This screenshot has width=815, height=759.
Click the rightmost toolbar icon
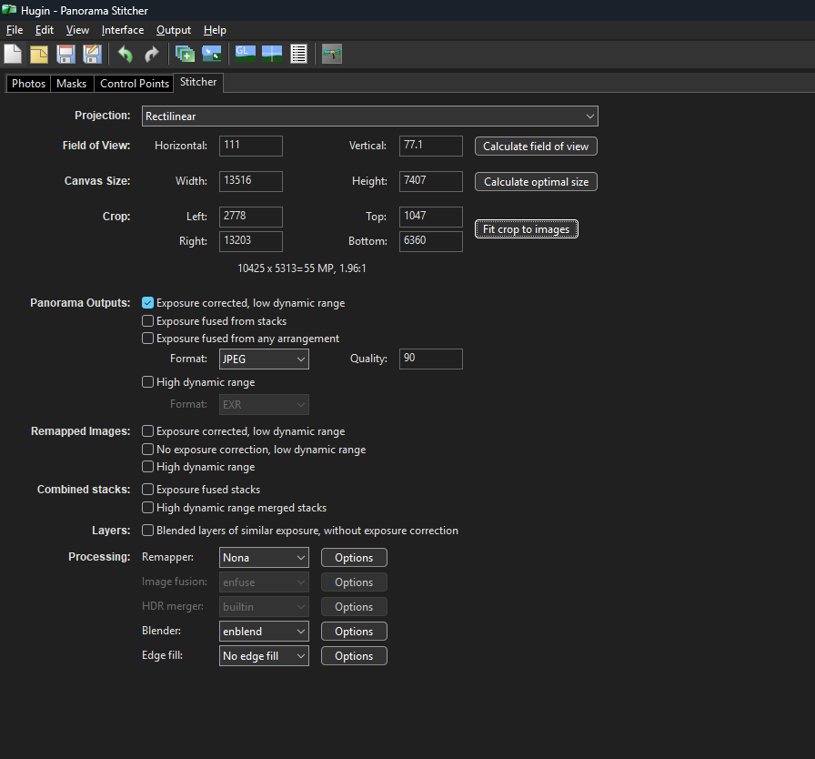tap(332, 54)
